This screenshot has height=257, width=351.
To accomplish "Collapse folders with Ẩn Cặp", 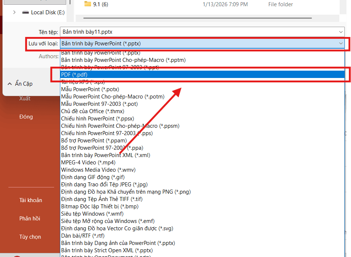I will coord(20,84).
